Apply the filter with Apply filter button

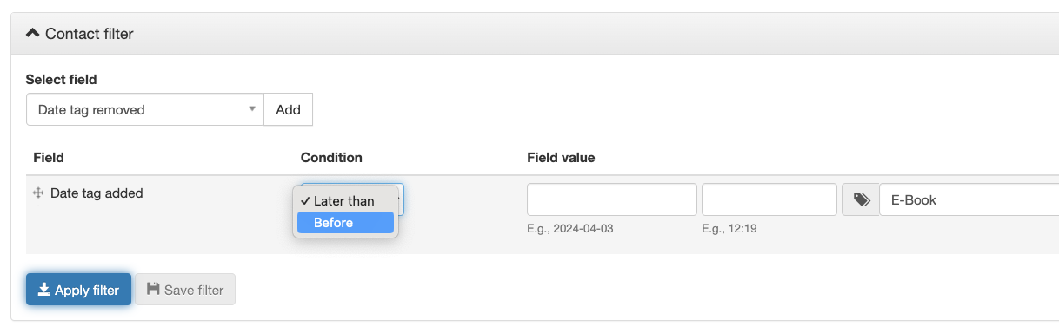coord(78,290)
